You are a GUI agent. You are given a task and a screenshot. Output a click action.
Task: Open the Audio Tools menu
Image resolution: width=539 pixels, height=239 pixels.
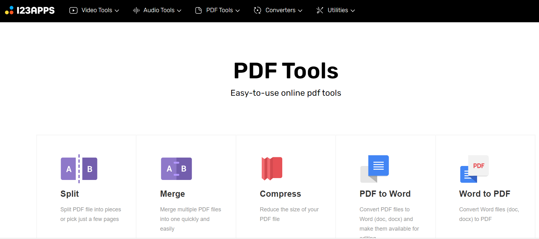tap(157, 10)
